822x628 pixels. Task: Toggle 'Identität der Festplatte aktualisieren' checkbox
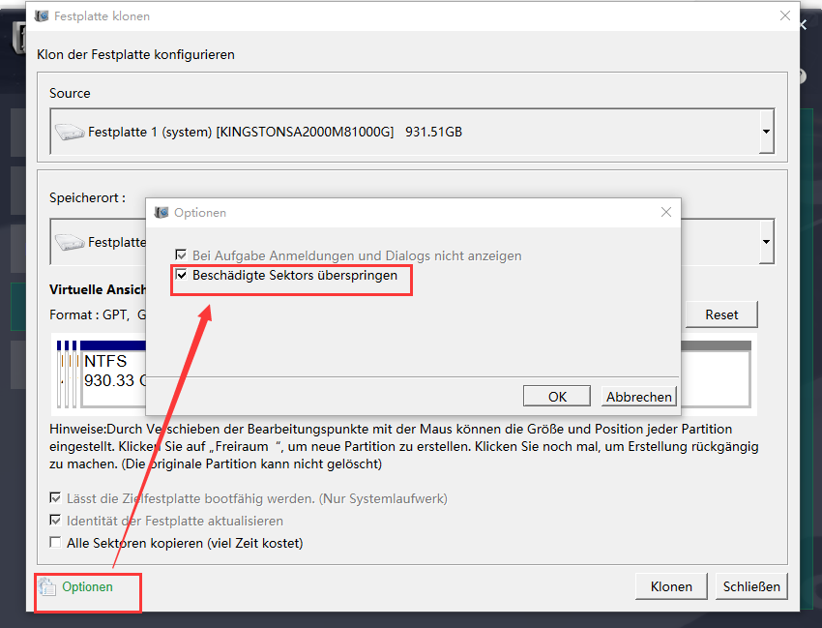click(55, 521)
